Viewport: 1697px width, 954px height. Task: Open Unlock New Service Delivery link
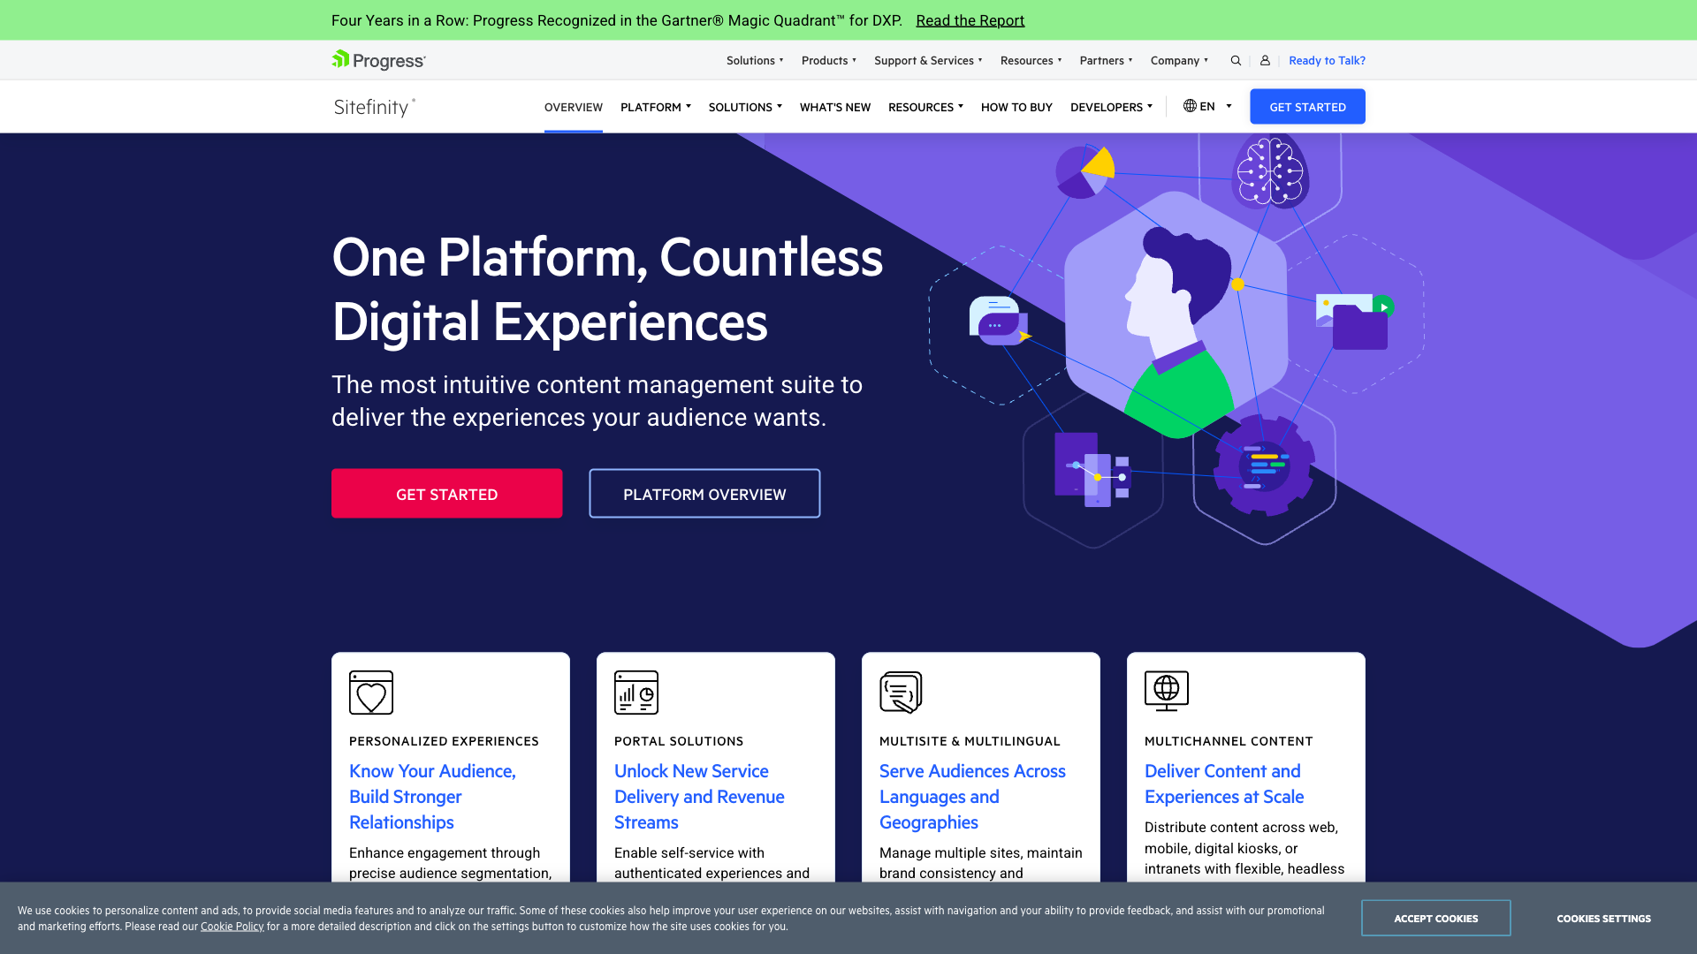point(699,797)
